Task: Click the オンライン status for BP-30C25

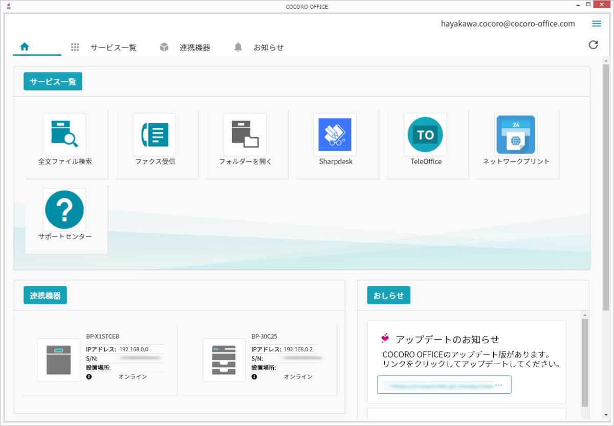Action: [x=298, y=377]
